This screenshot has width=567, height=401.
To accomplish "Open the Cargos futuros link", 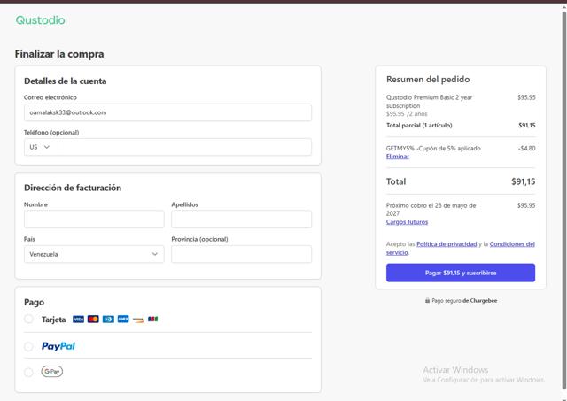I will (407, 222).
